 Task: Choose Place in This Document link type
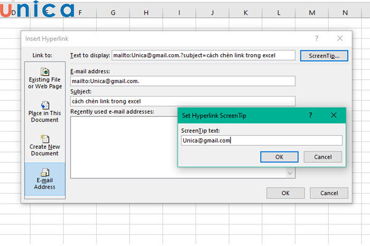tap(44, 112)
